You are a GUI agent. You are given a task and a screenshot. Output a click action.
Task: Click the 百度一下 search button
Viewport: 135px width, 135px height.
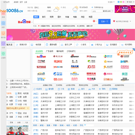click(x=104, y=21)
